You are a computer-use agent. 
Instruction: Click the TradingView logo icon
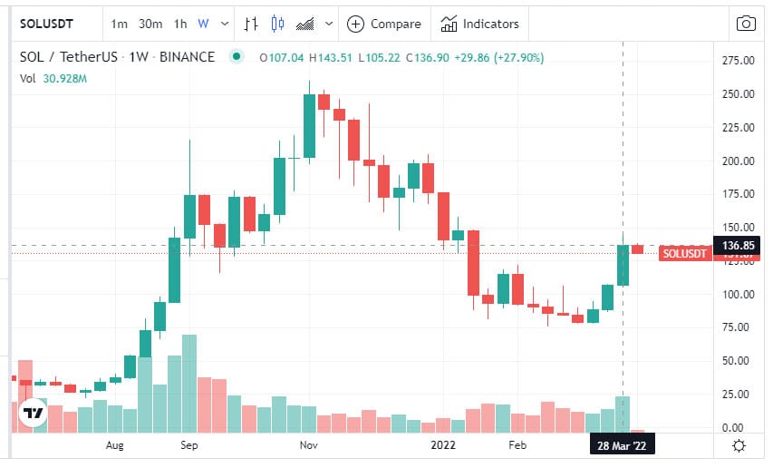click(x=34, y=413)
